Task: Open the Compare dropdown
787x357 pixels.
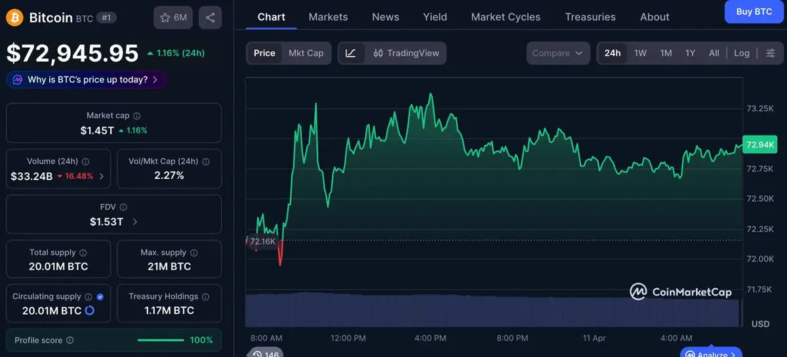Action: pyautogui.click(x=557, y=53)
